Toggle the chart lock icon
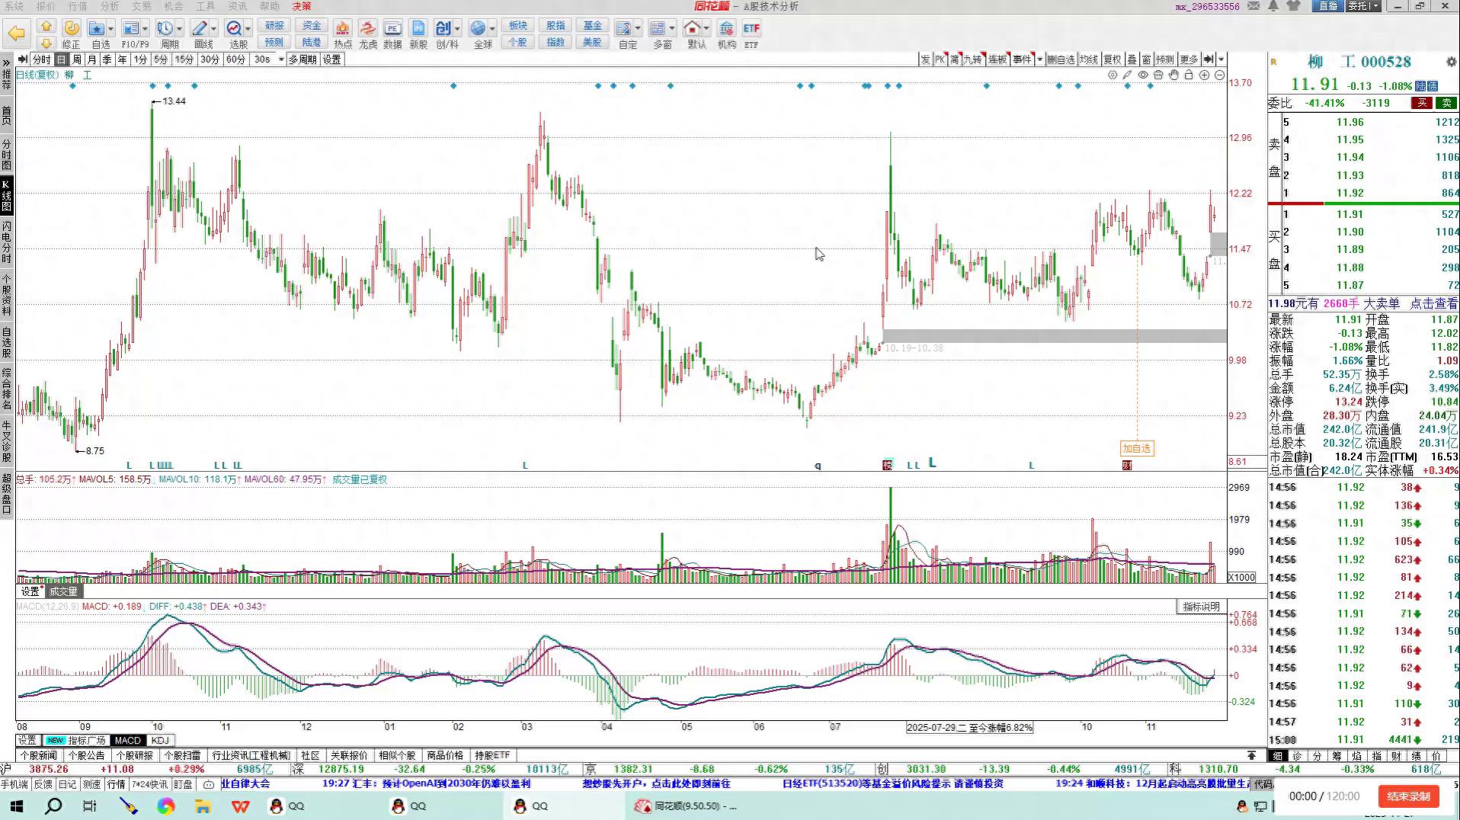The height and width of the screenshot is (820, 1460). pos(1189,75)
